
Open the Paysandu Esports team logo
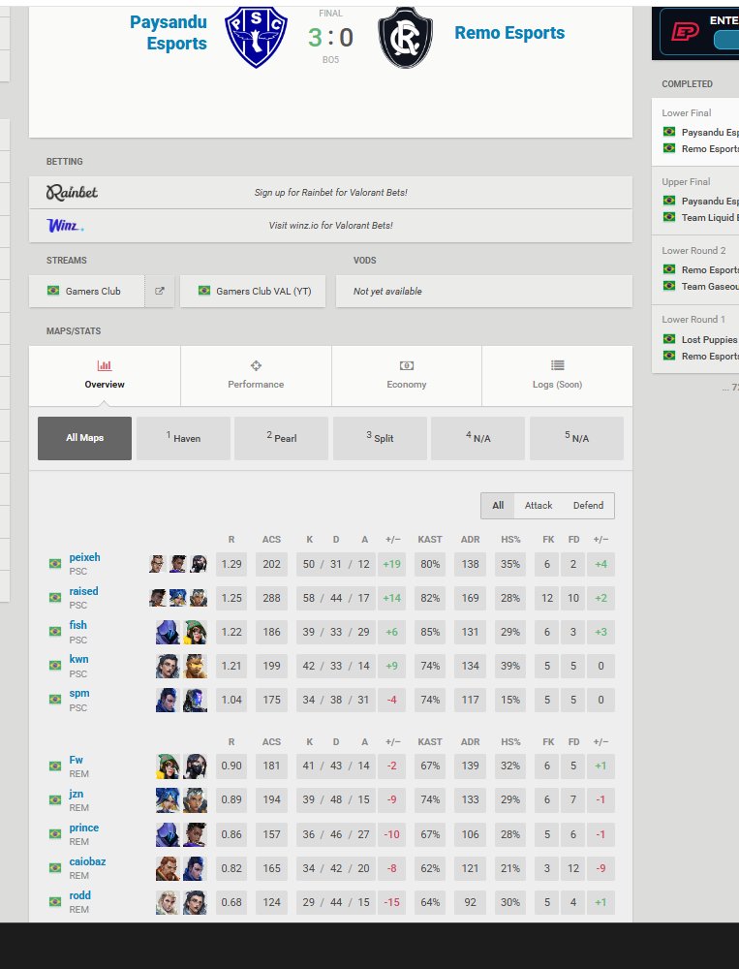[256, 36]
